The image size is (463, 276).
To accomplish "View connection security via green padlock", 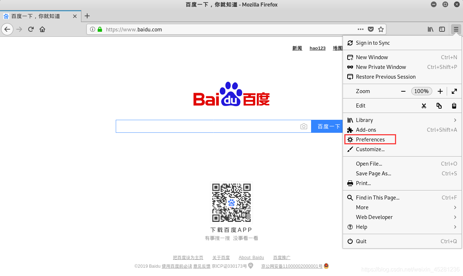I will [x=100, y=29].
